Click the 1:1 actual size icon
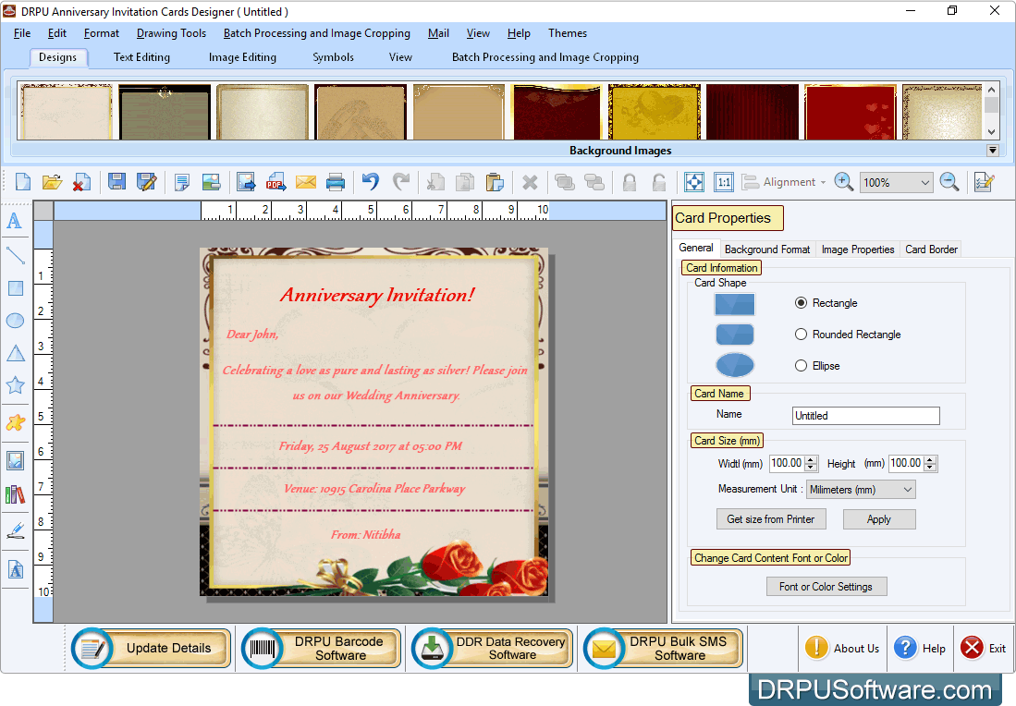Image resolution: width=1016 pixels, height=706 pixels. (x=724, y=182)
